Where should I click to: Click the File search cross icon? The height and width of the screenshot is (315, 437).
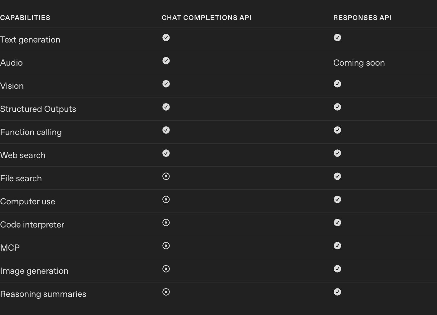[x=166, y=176]
